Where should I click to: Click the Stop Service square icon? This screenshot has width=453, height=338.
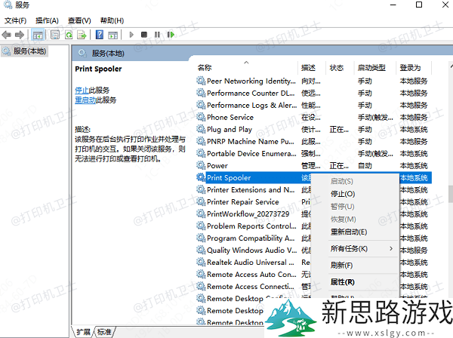[144, 35]
